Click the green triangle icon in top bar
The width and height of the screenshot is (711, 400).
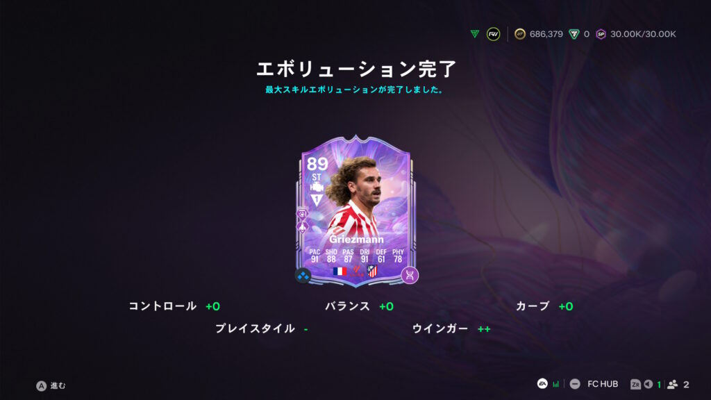pos(474,34)
